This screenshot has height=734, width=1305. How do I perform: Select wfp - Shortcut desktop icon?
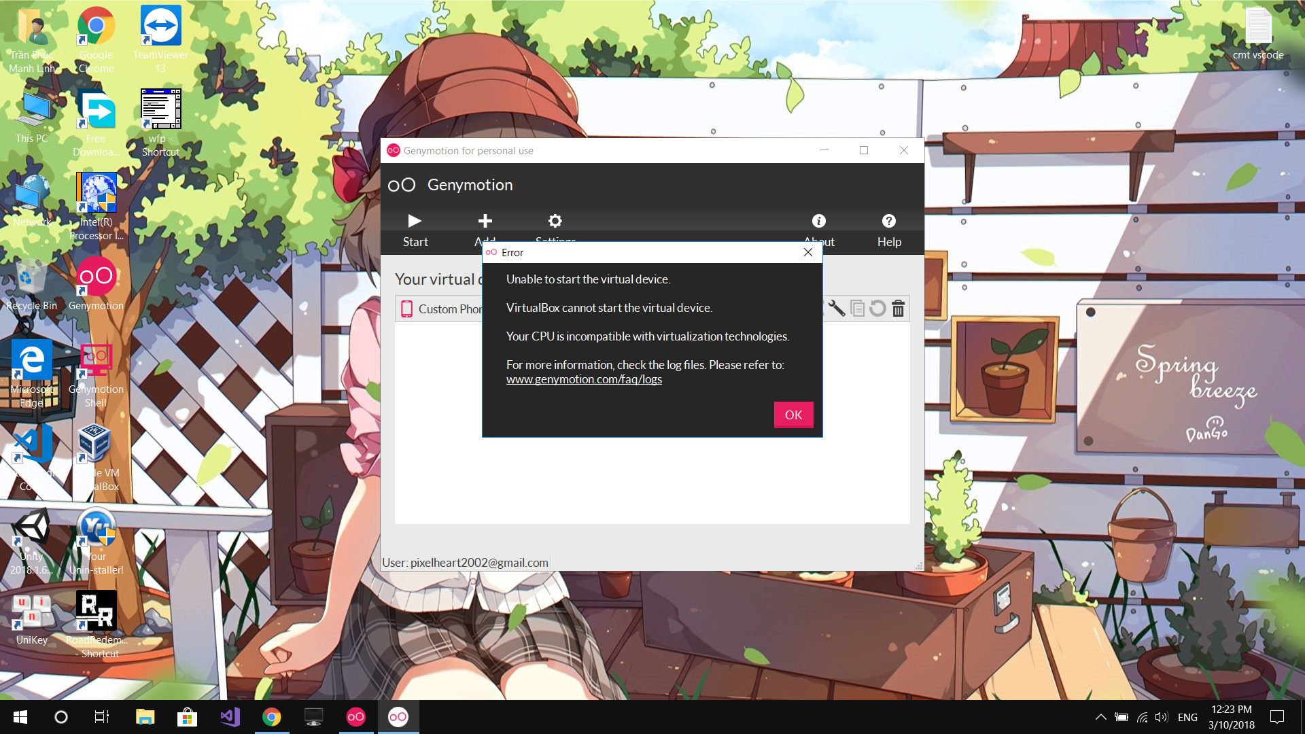(160, 124)
